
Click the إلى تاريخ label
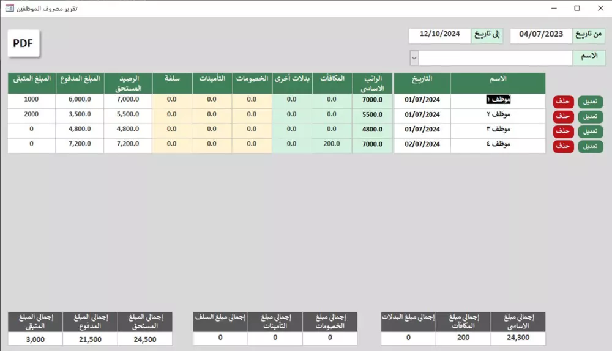pos(487,35)
